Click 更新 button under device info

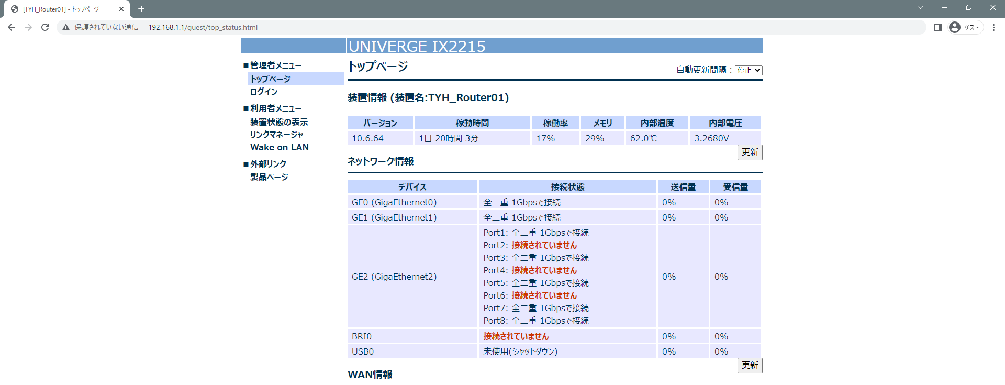click(x=750, y=152)
